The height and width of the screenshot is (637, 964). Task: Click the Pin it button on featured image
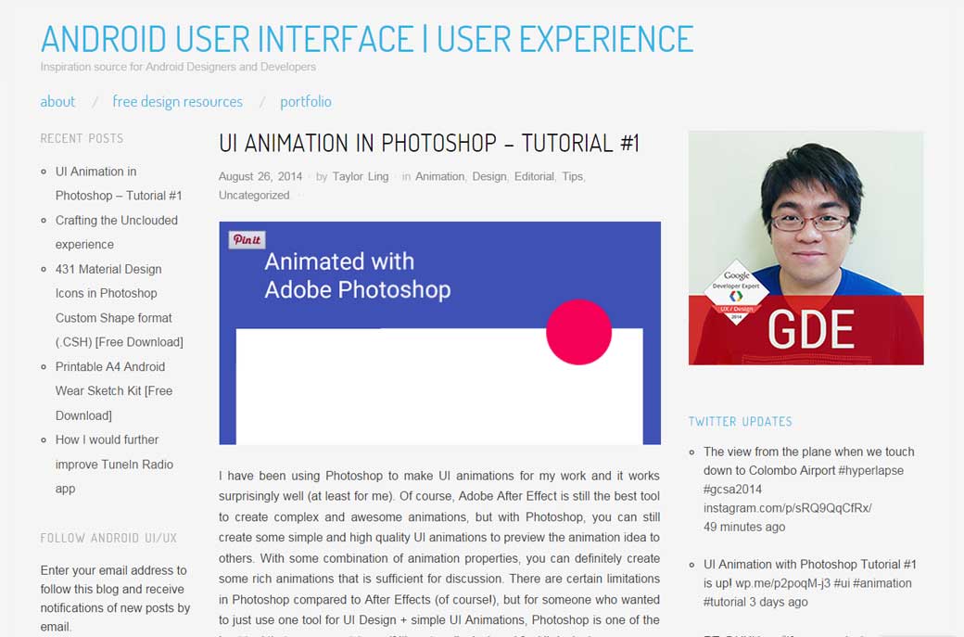click(x=247, y=239)
